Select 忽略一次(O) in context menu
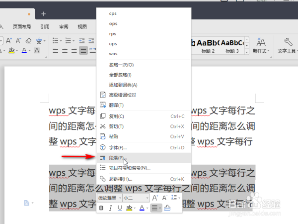The width and height of the screenshot is (298, 224). coord(144,65)
